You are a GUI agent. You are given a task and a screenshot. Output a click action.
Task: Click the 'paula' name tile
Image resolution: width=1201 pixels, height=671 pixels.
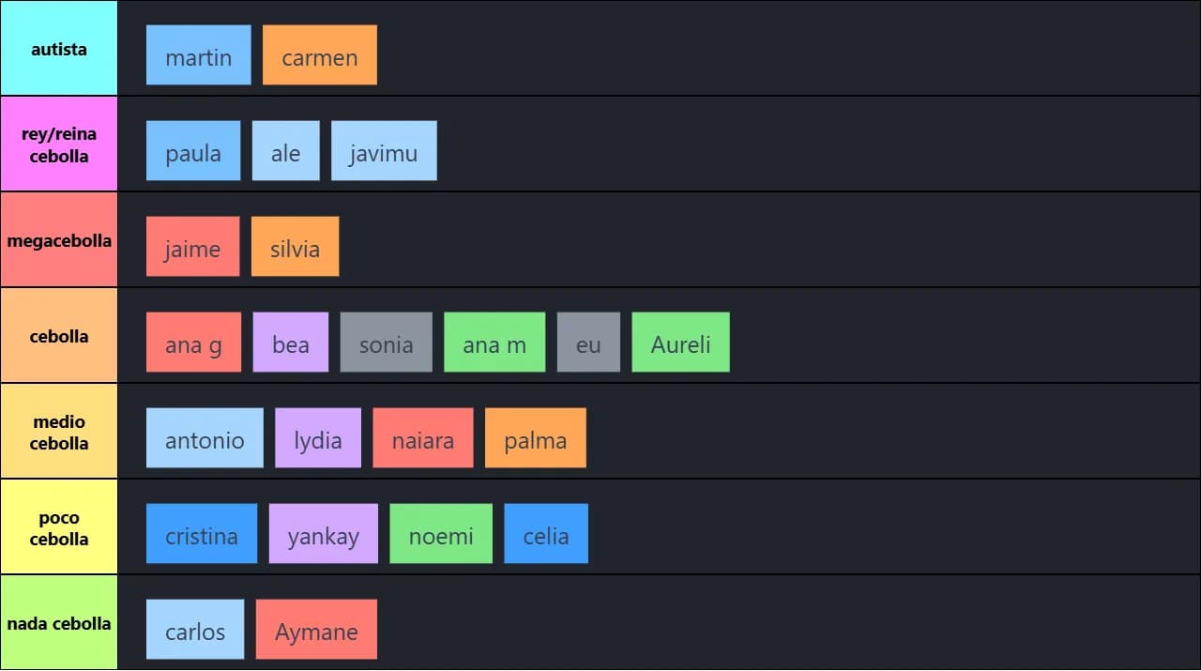point(193,151)
